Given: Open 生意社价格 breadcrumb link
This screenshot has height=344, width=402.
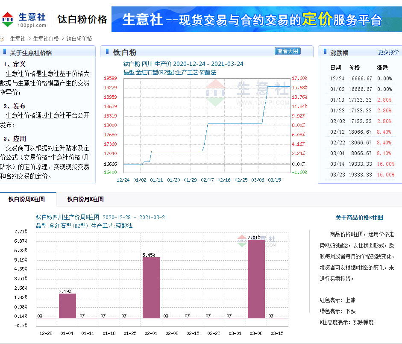Looking at the screenshot, I should [46, 39].
